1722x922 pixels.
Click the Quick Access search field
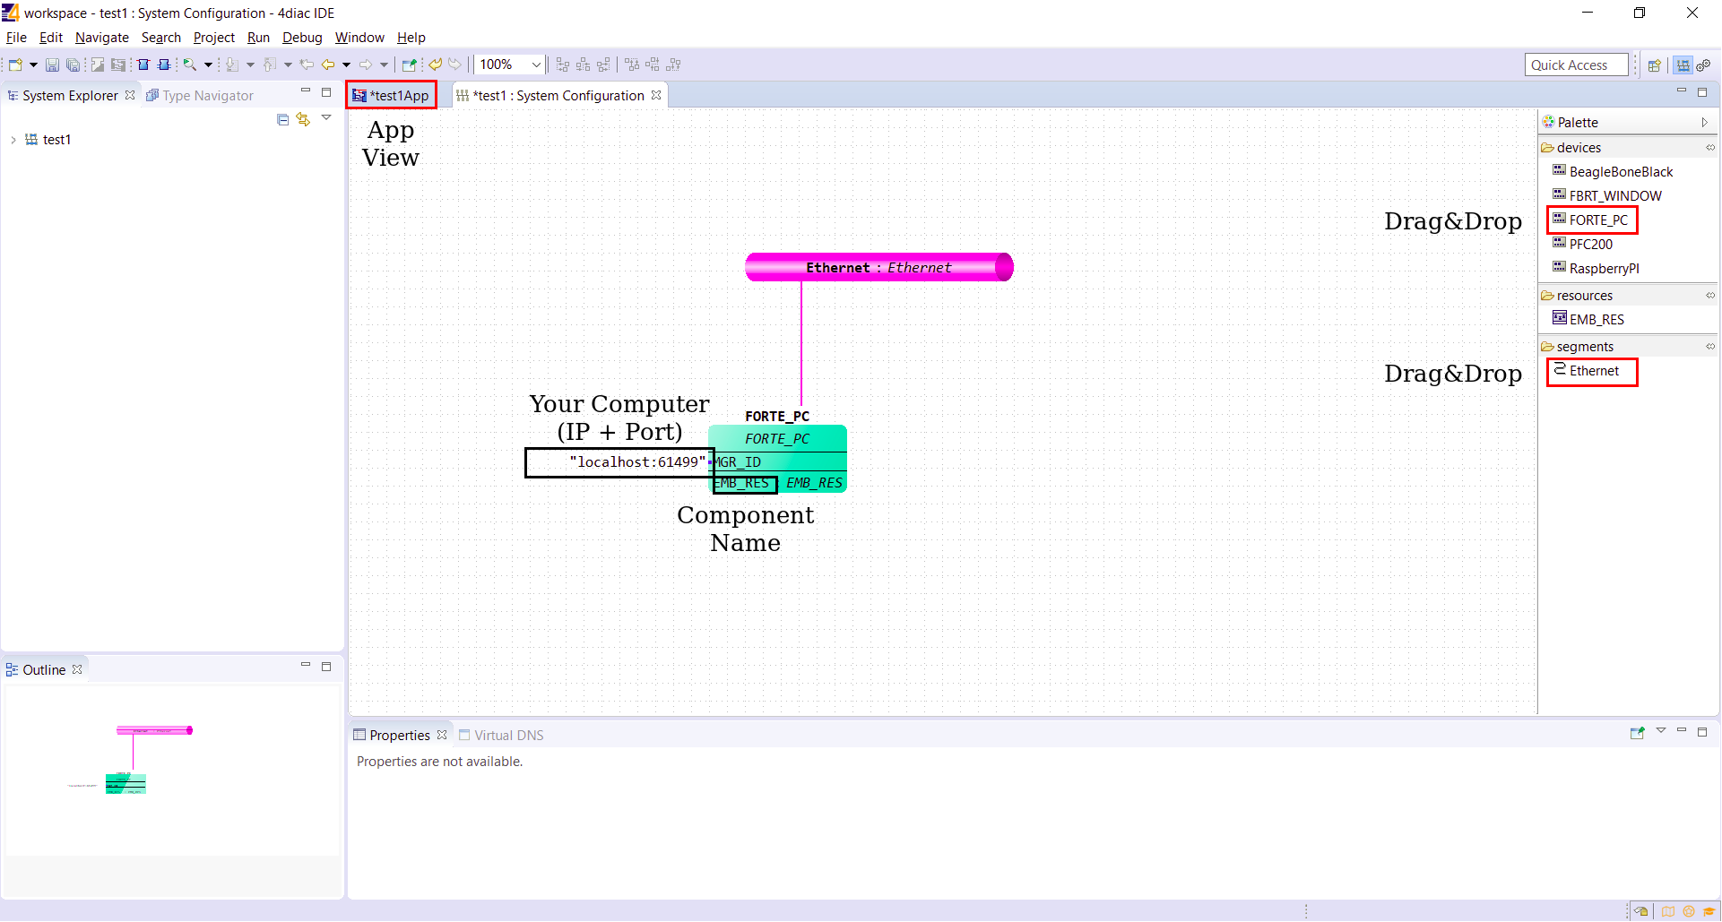point(1575,65)
